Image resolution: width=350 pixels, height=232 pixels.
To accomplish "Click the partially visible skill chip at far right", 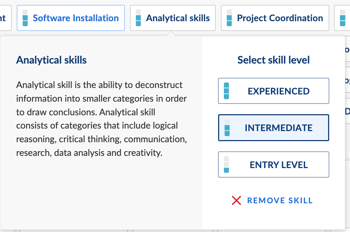I will click(x=342, y=18).
